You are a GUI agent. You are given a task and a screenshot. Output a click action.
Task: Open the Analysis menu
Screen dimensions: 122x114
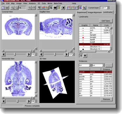click(32, 3)
